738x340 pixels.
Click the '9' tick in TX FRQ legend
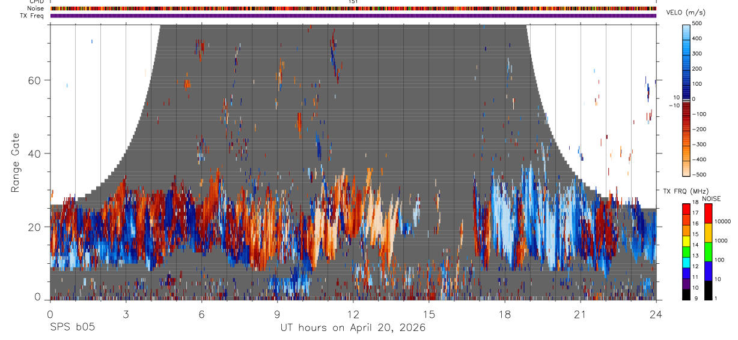[697, 299]
